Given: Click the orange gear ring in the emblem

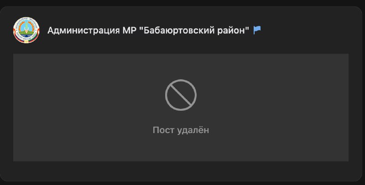Looking at the screenshot, I should tap(20, 26).
